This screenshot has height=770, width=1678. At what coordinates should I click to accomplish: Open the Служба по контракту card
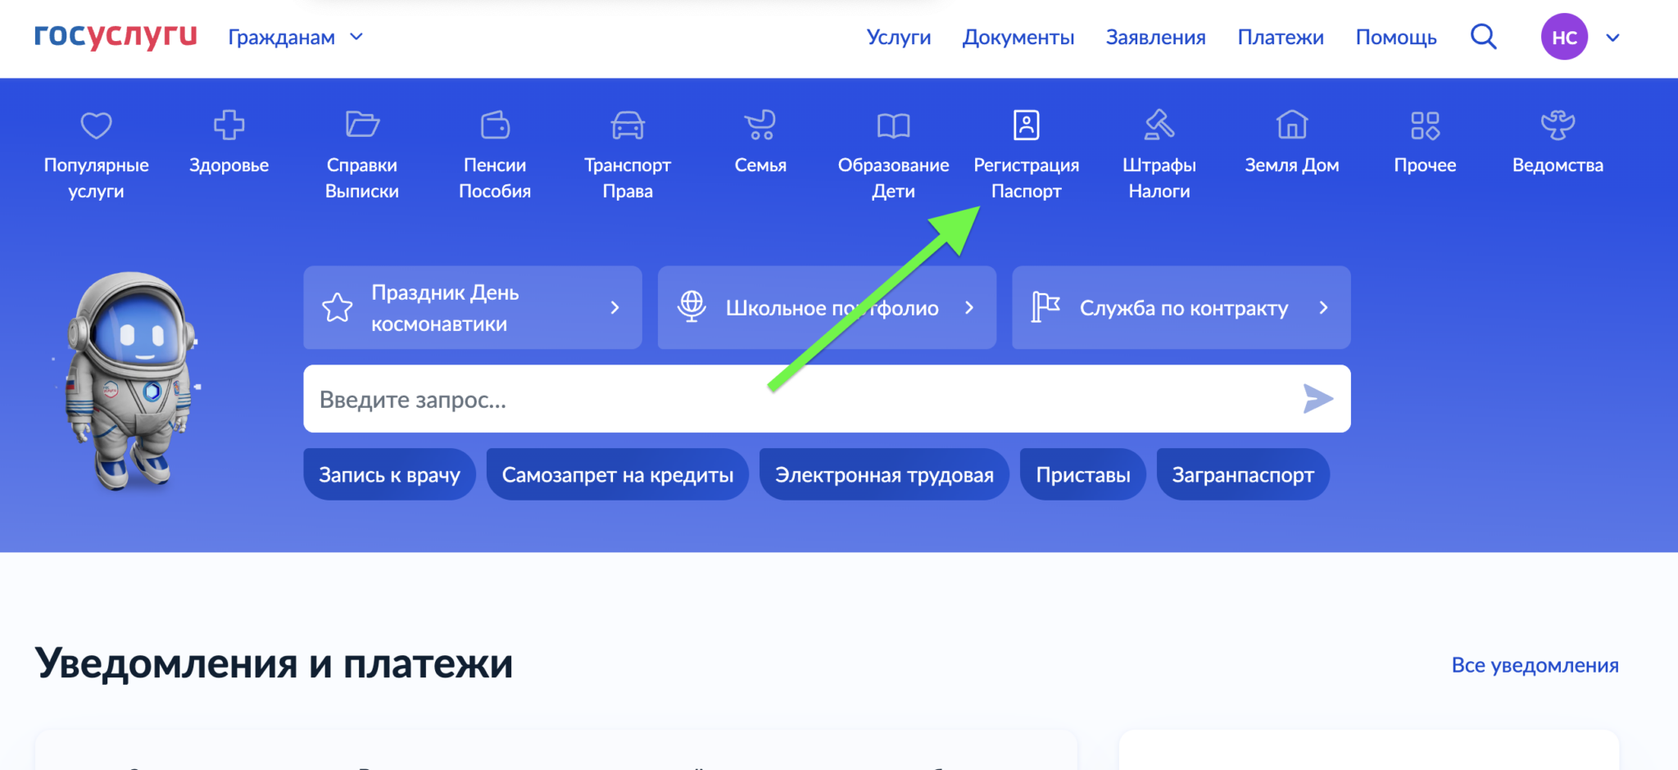1181,308
